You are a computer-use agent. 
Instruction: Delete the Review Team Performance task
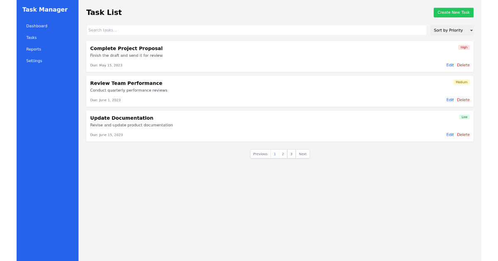[463, 100]
